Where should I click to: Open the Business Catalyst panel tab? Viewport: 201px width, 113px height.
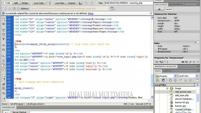coord(166,66)
